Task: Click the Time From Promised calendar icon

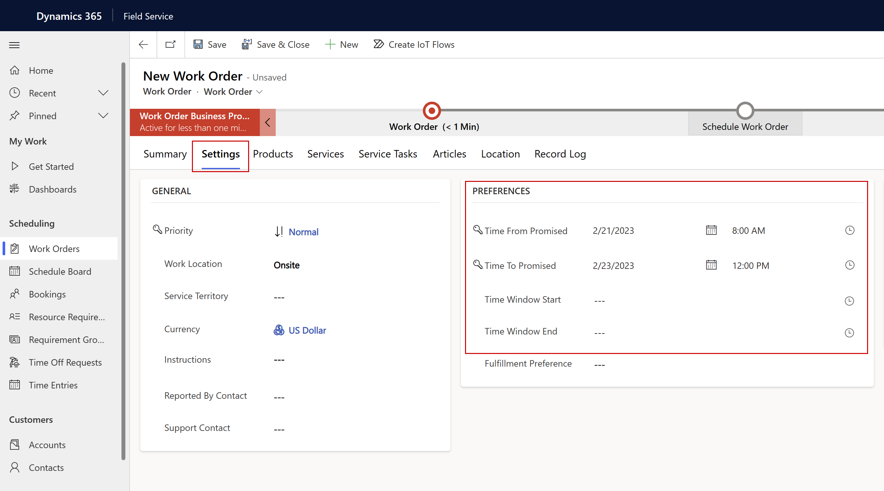Action: [x=712, y=230]
